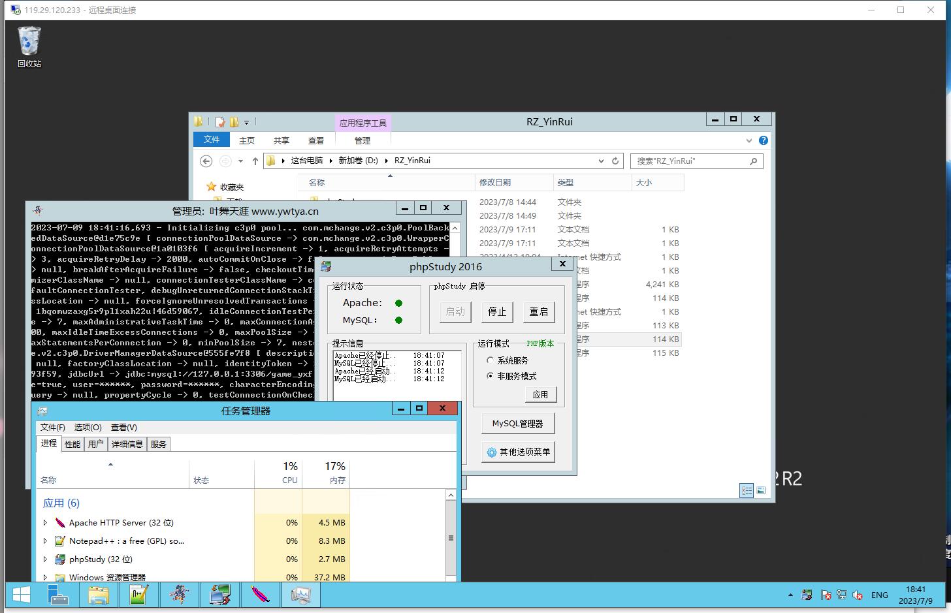
Task: Click the phpStudy taskbar icon
Action: (219, 595)
